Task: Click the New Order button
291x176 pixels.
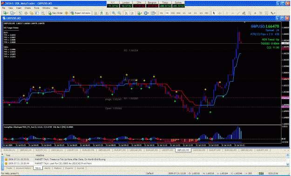Action: pyautogui.click(x=55, y=13)
